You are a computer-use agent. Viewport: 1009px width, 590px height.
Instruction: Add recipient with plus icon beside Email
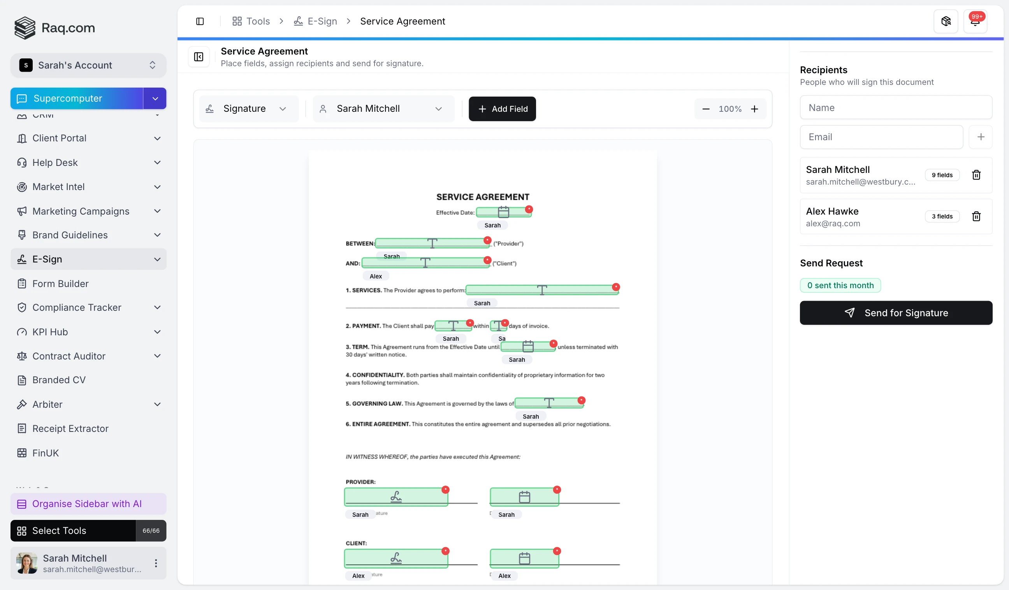pyautogui.click(x=980, y=137)
